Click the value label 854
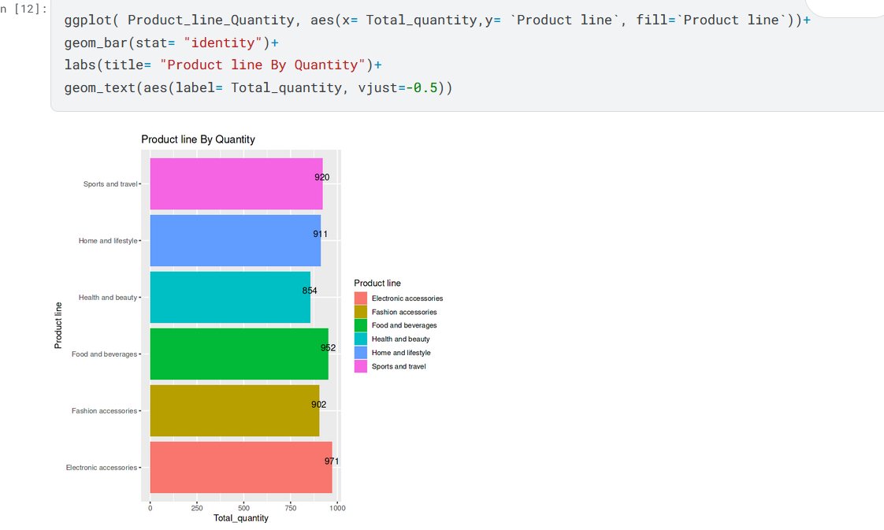 [x=310, y=291]
